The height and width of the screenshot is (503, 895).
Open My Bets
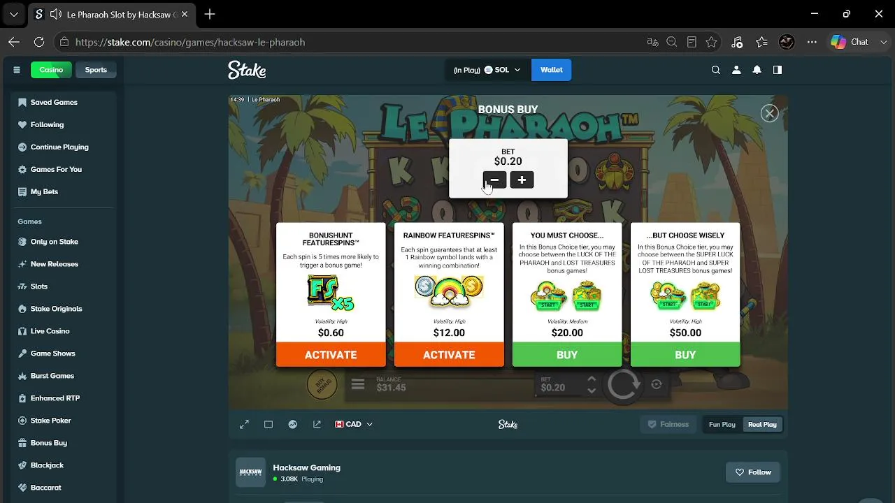click(63, 191)
